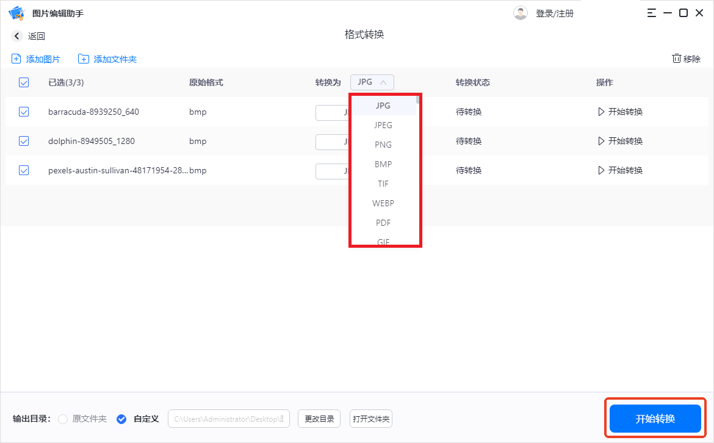Click the user avatar icon
This screenshot has height=443, width=714.
tap(521, 12)
